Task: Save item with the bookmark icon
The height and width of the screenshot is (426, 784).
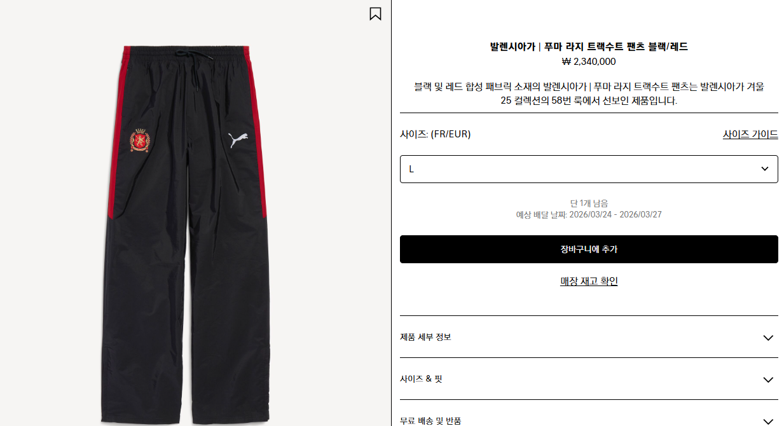Action: pyautogui.click(x=375, y=13)
